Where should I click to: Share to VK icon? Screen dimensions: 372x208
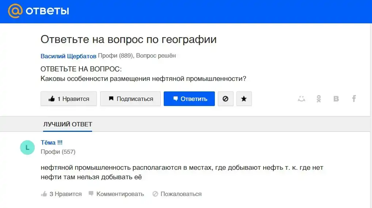tap(336, 99)
